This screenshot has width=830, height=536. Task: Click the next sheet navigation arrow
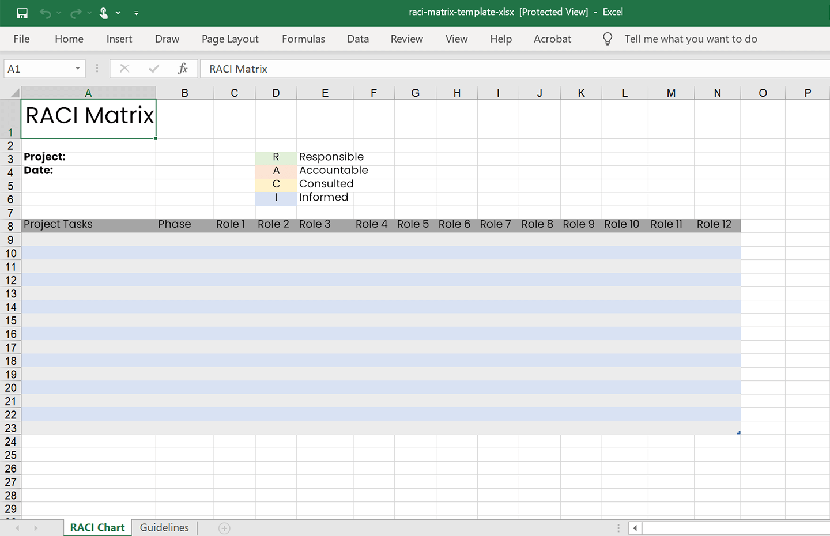pyautogui.click(x=36, y=528)
